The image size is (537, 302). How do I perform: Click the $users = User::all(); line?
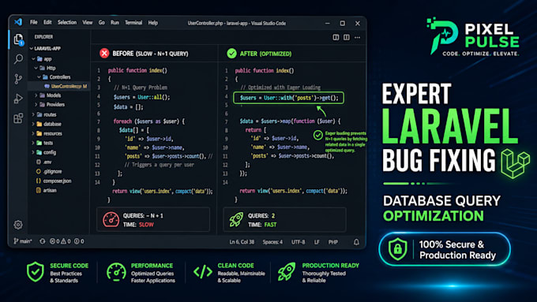[142, 97]
